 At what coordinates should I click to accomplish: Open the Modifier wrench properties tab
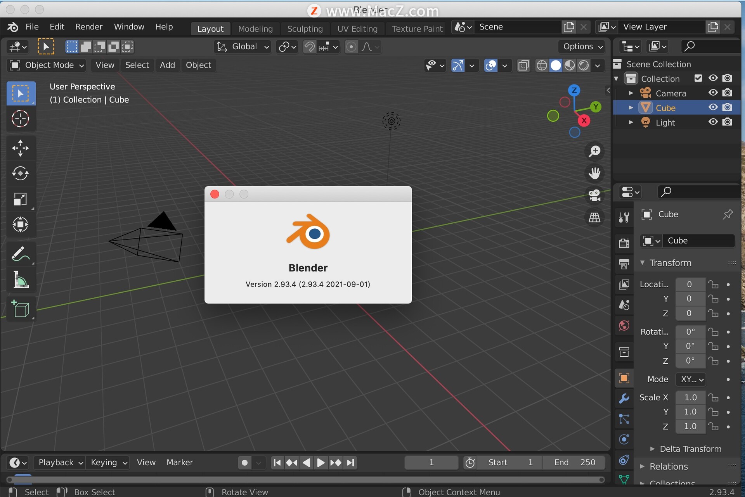click(624, 398)
